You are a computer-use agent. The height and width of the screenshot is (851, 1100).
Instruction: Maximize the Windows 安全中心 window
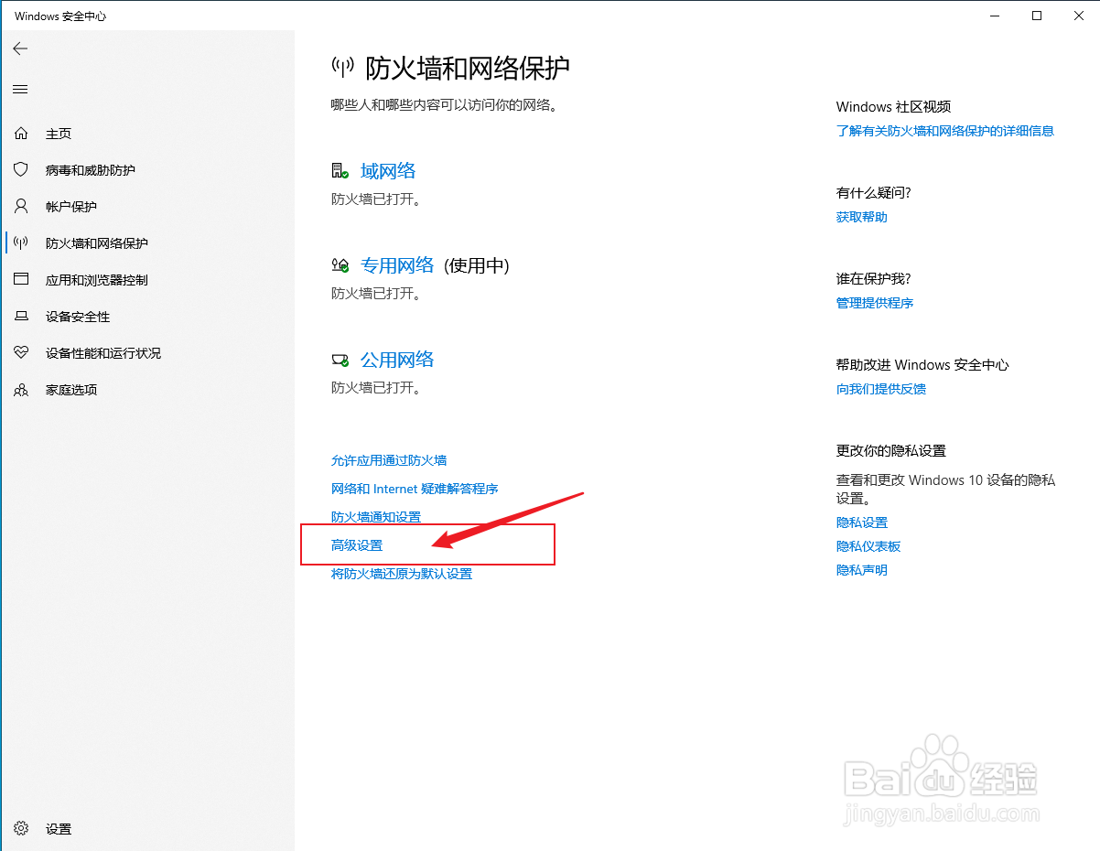click(1037, 16)
